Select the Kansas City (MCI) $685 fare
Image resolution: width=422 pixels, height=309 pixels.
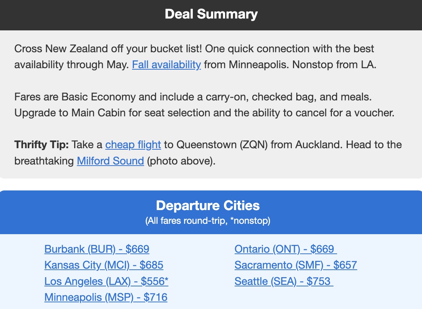[x=104, y=265]
